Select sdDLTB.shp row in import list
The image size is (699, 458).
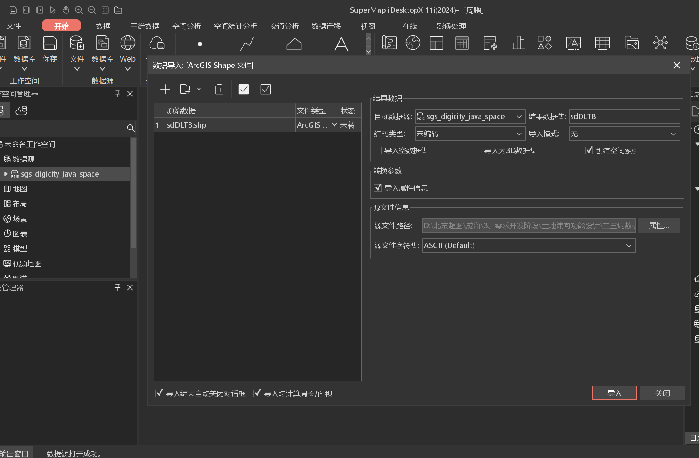[x=257, y=125]
